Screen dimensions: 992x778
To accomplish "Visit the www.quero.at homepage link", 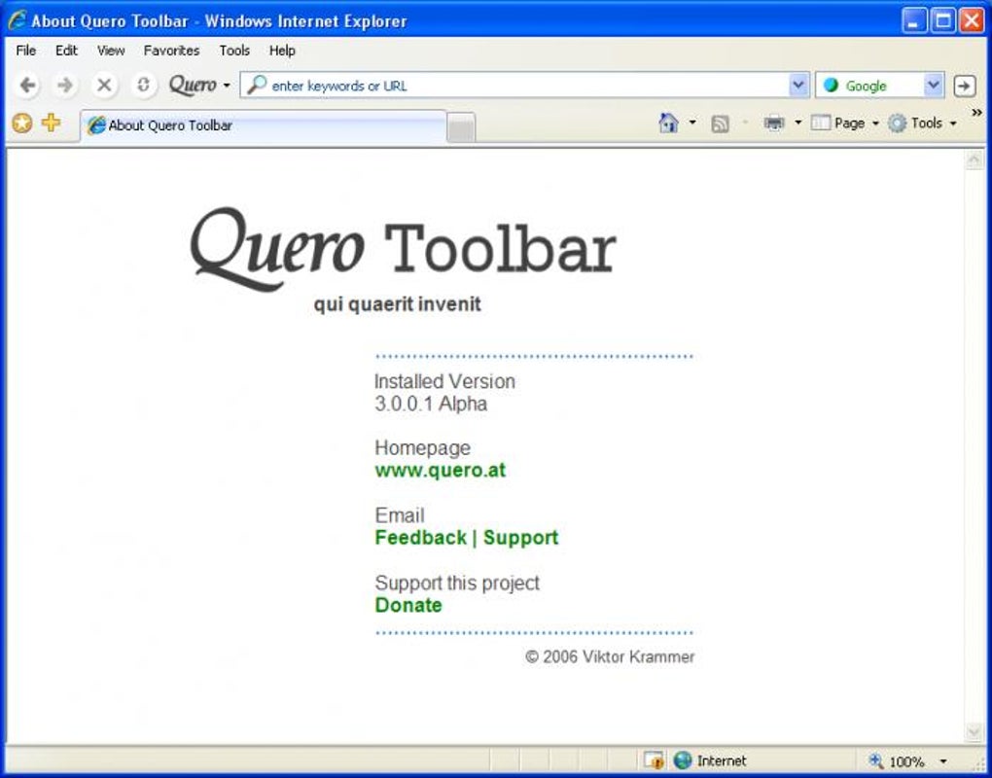I will point(441,470).
